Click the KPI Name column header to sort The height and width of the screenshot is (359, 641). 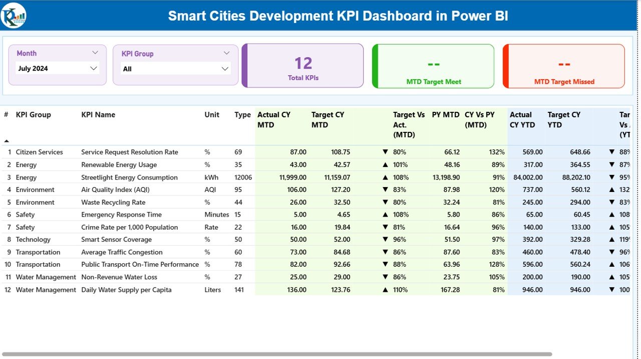click(x=99, y=114)
